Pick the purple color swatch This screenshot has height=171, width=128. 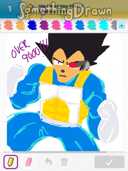[44, 25]
